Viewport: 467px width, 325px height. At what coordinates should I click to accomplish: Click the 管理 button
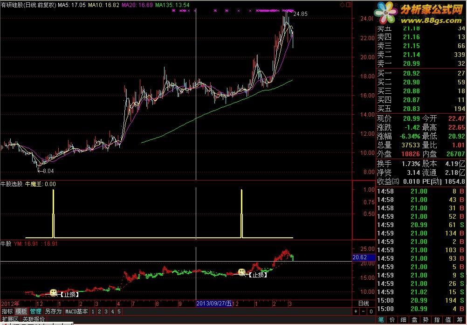coord(35,311)
